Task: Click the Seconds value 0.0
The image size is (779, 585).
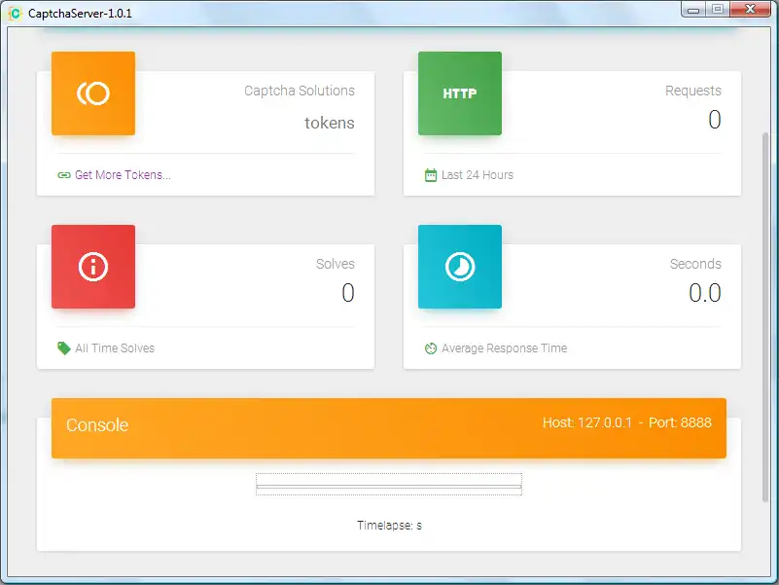Action: pos(705,292)
